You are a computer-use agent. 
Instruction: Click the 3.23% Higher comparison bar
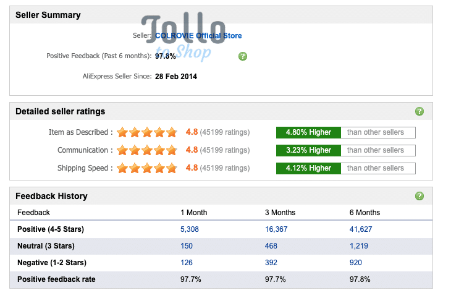(308, 150)
